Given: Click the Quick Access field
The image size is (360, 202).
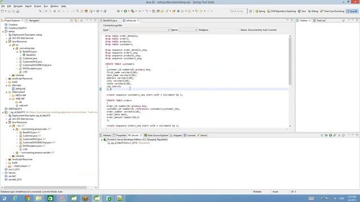Looking at the screenshot, I should [x=237, y=11].
